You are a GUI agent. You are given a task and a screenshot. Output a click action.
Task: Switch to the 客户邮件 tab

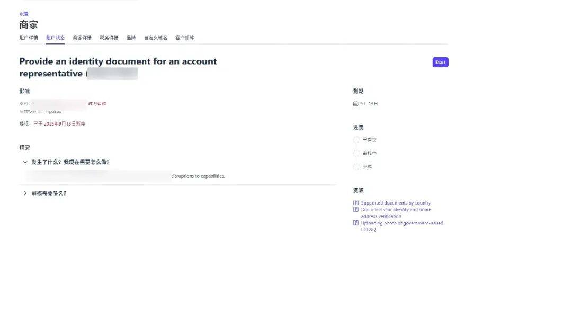coord(185,38)
